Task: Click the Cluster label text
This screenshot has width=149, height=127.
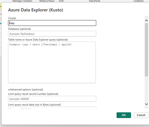Action: point(12,18)
